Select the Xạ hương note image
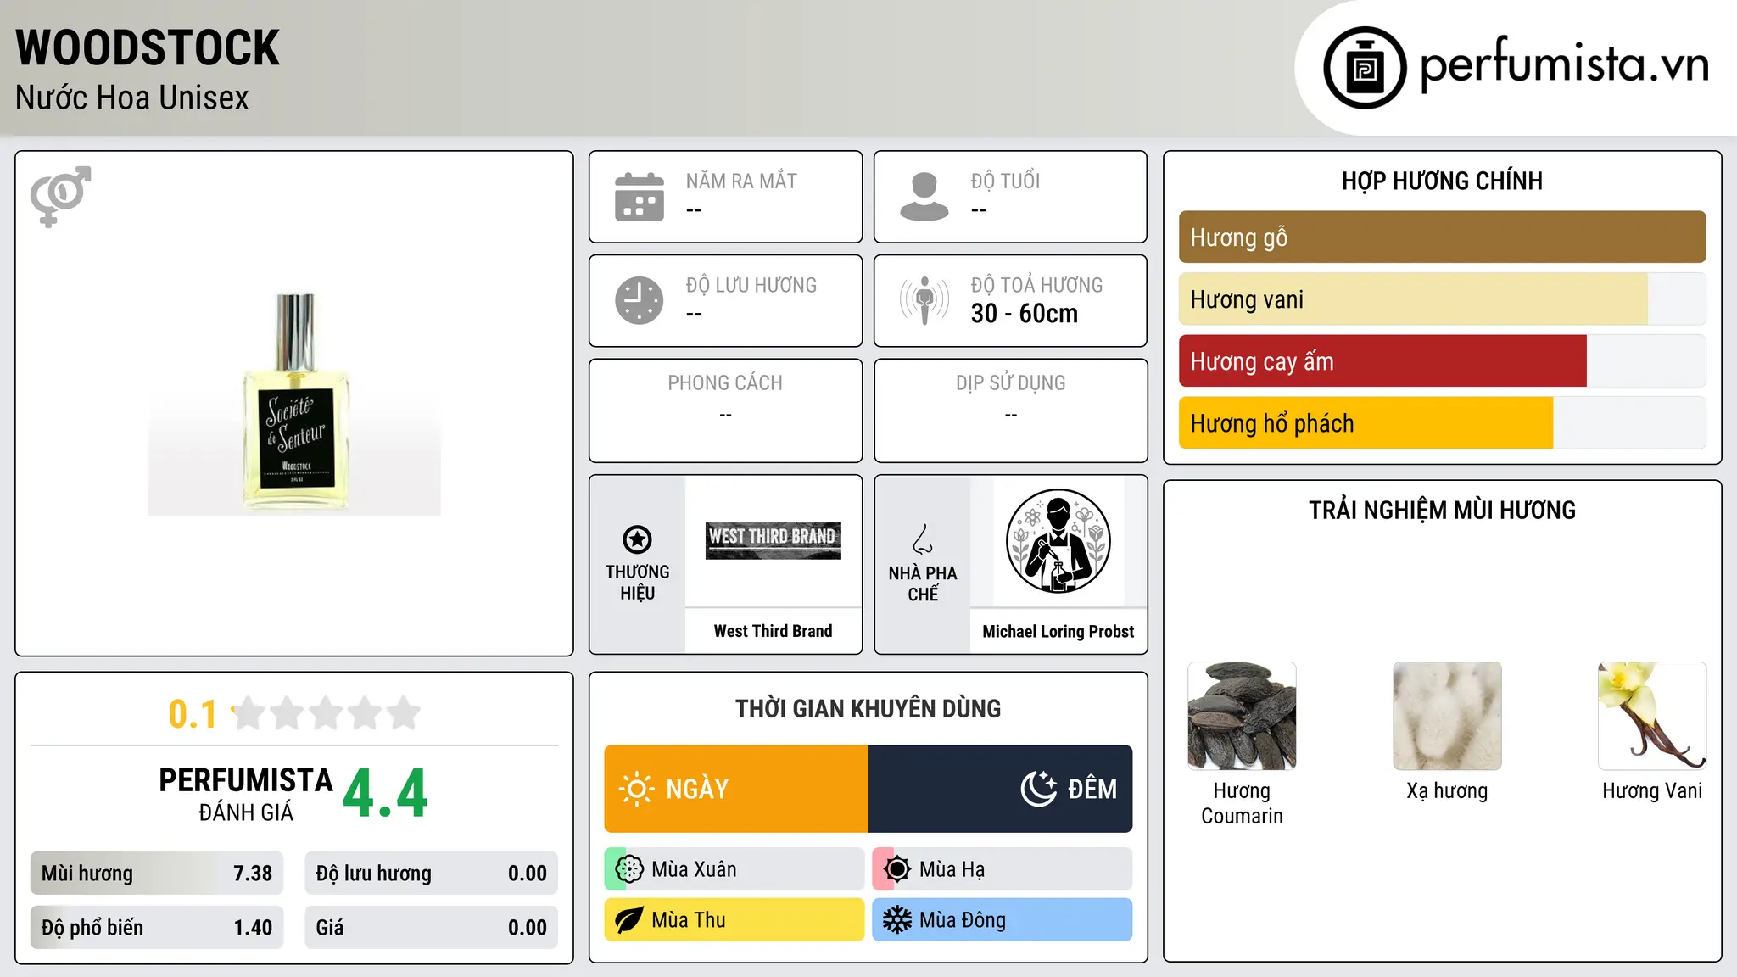The width and height of the screenshot is (1737, 977). tap(1447, 716)
